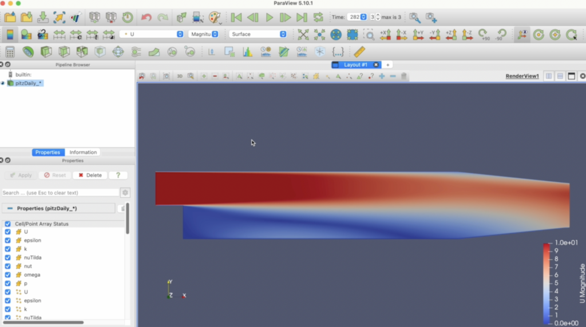This screenshot has height=327, width=586.
Task: Select the Layout #1 tab
Action: (x=355, y=65)
